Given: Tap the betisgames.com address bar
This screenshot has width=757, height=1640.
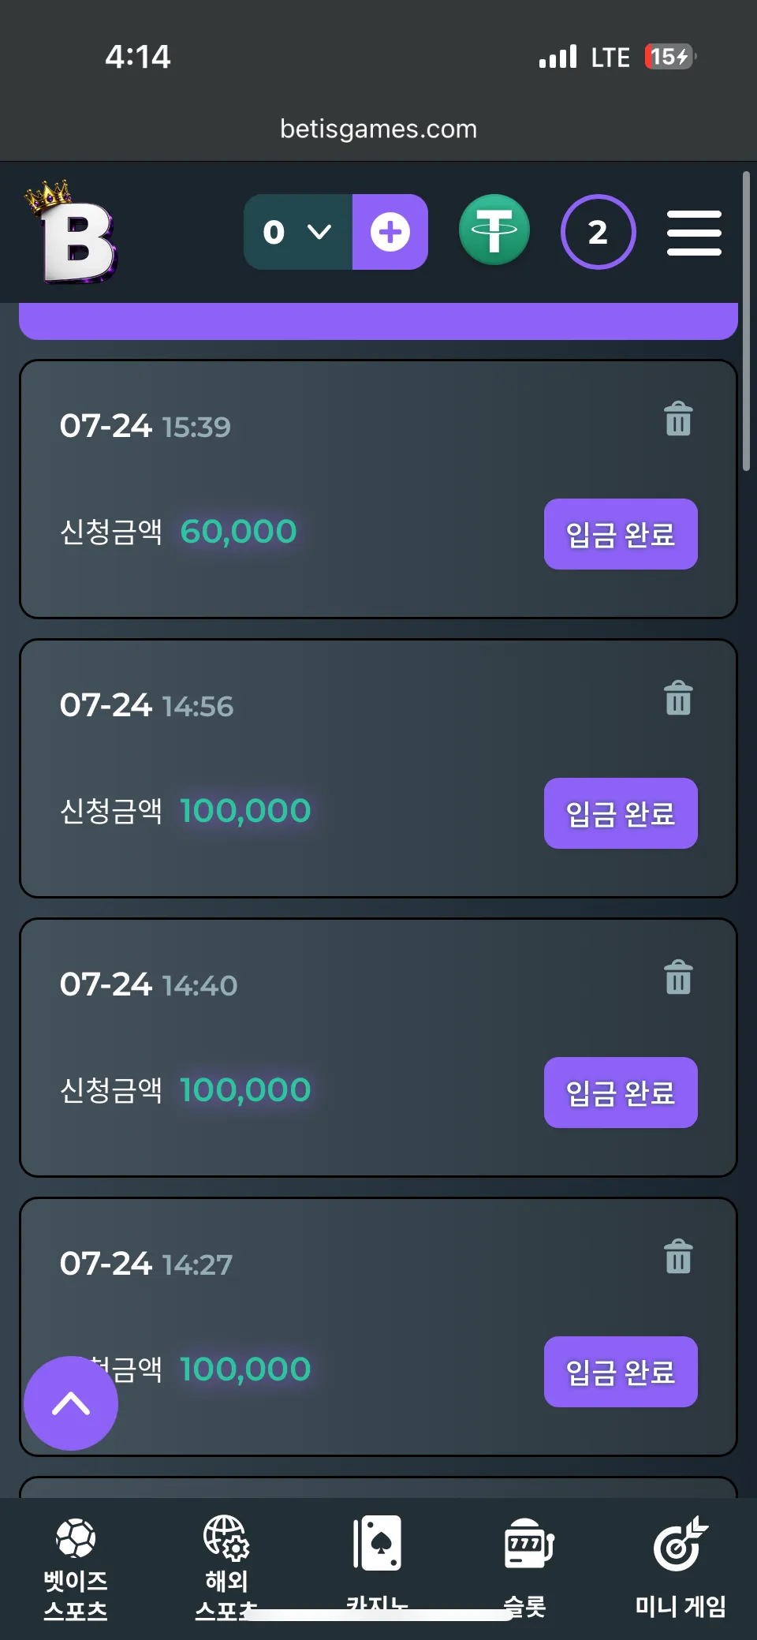Looking at the screenshot, I should 378,129.
